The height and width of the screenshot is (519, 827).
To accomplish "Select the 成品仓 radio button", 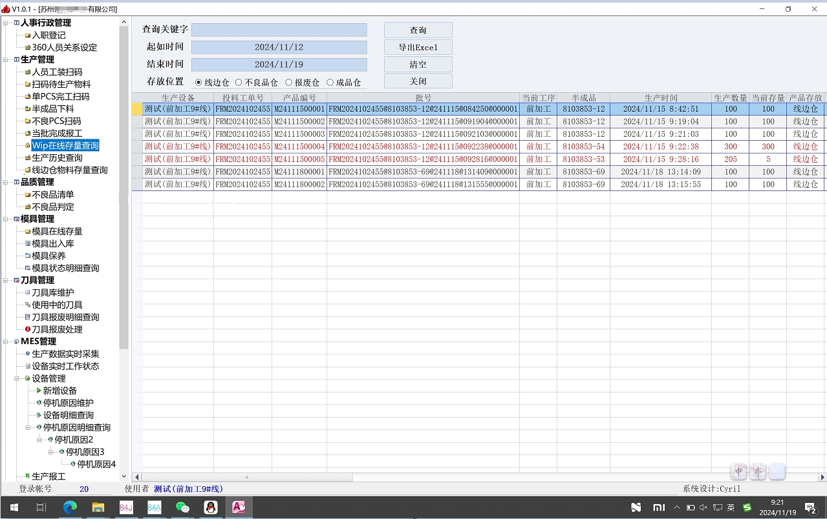I will point(330,83).
